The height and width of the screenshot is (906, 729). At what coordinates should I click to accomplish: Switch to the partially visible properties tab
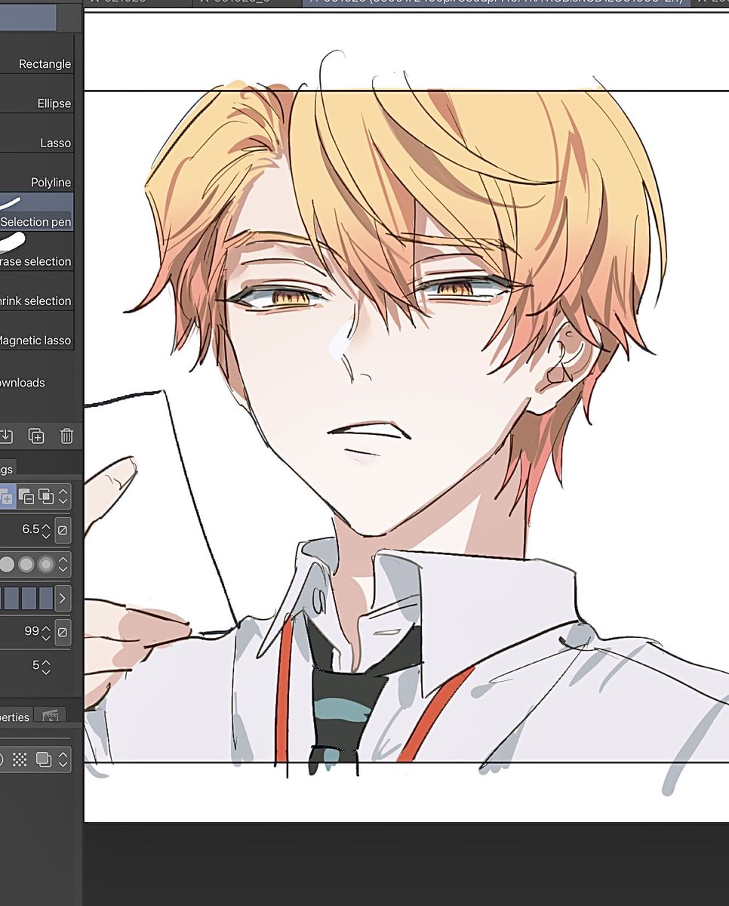(15, 717)
